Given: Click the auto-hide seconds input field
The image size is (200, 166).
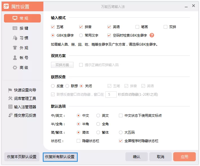Looking at the screenshot, I should pos(111,95).
